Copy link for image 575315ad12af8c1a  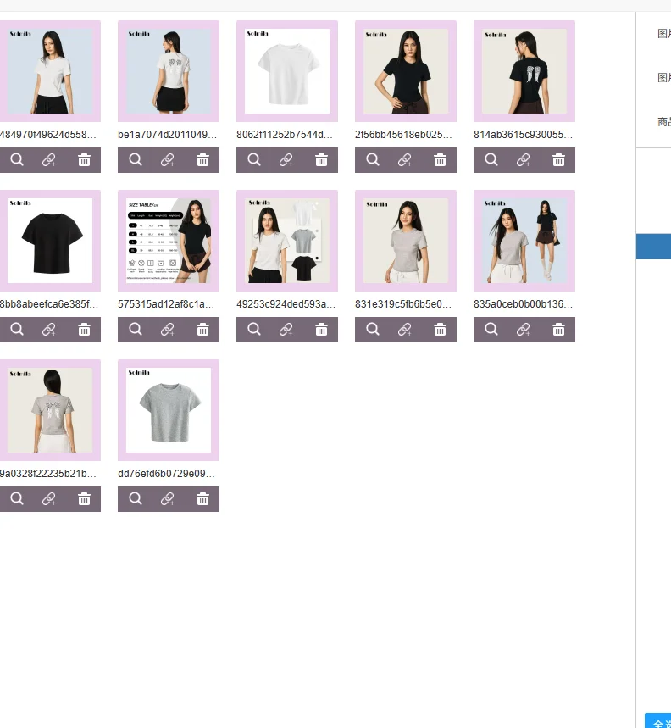pos(168,330)
